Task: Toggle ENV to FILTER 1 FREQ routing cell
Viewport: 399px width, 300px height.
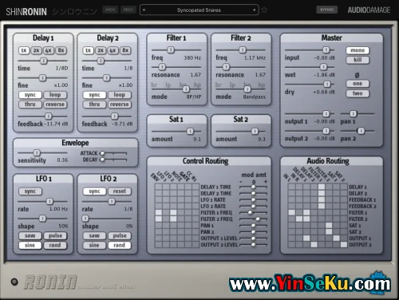Action: (159, 212)
